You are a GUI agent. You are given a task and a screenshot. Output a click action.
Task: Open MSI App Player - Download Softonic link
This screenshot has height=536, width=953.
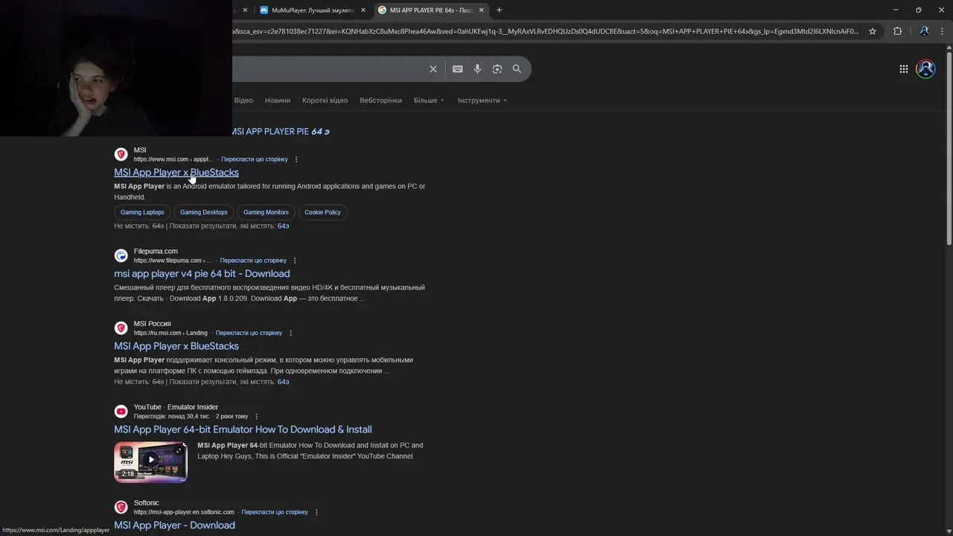174,526
